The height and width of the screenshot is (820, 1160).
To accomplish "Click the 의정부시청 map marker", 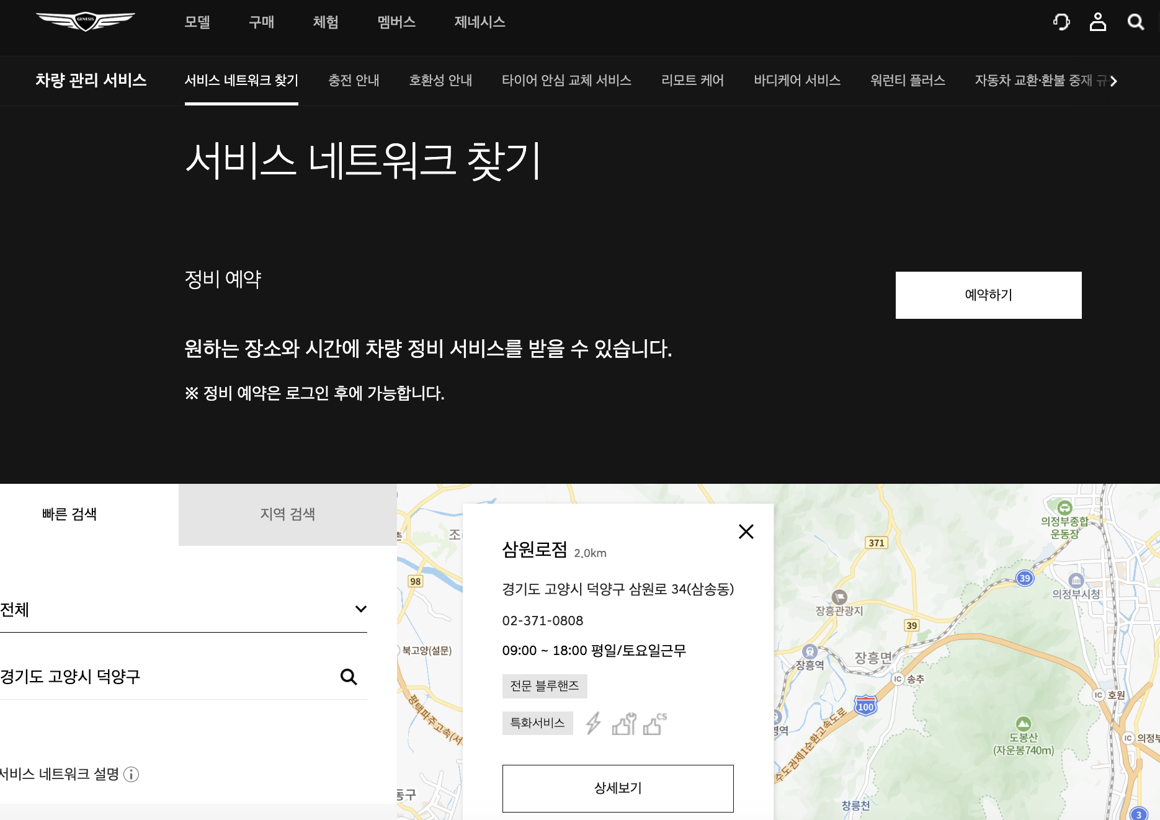I will tap(1076, 581).
